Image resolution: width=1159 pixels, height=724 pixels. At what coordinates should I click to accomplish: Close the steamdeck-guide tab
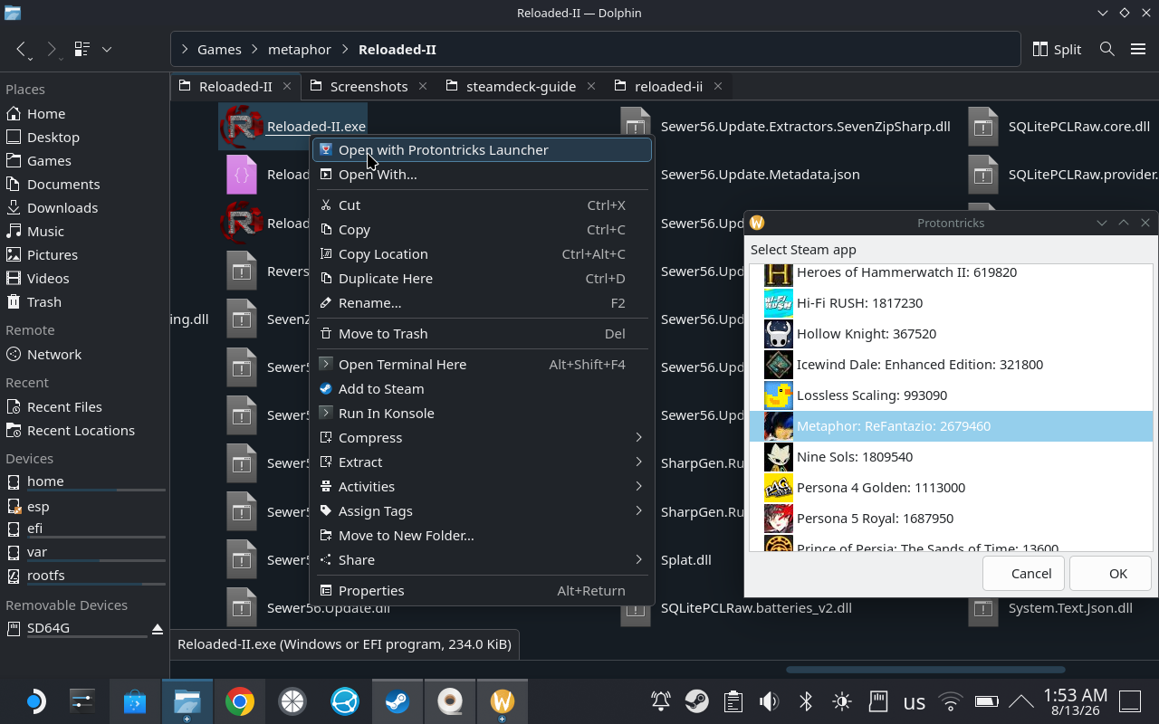590,86
